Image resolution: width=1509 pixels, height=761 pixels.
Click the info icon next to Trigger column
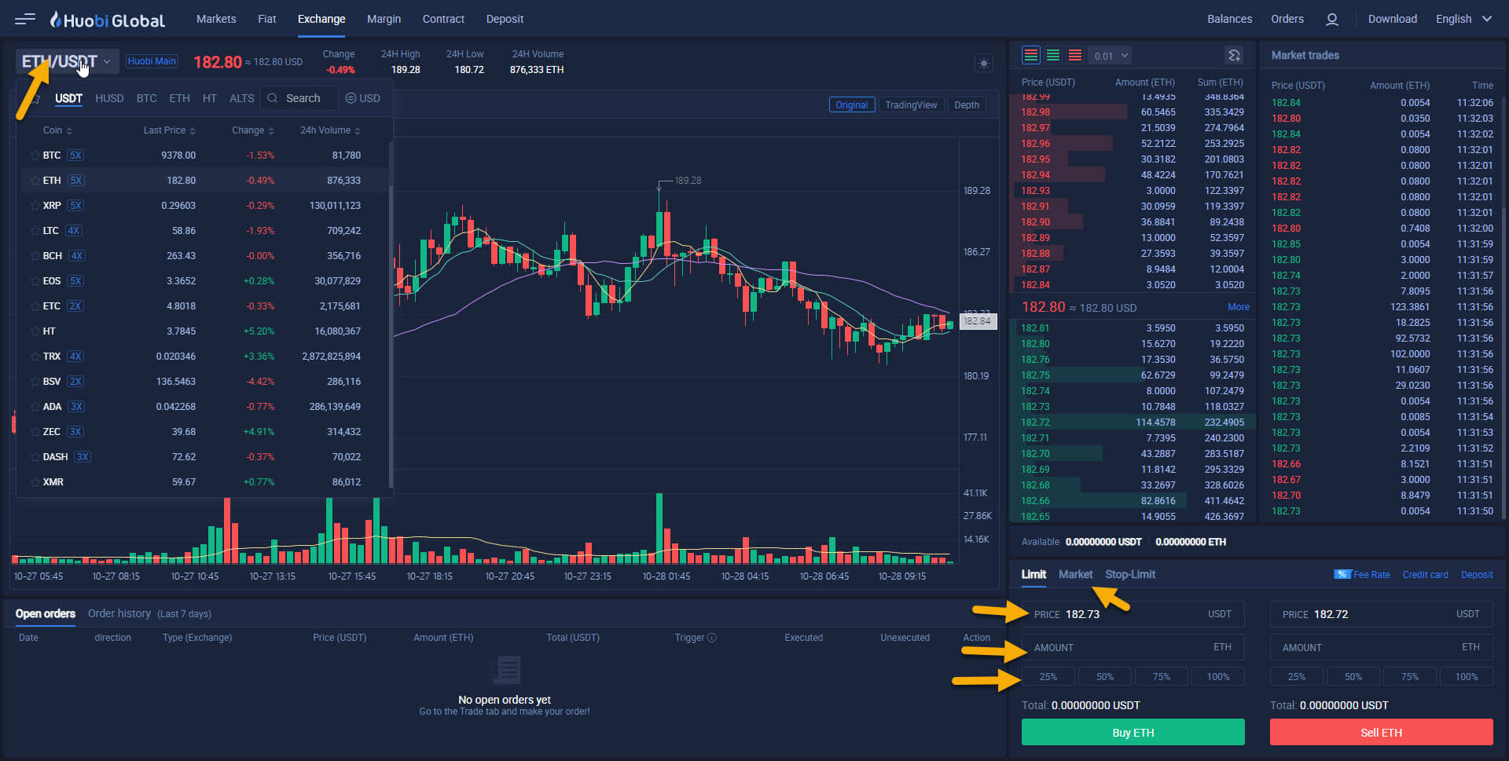tap(712, 638)
